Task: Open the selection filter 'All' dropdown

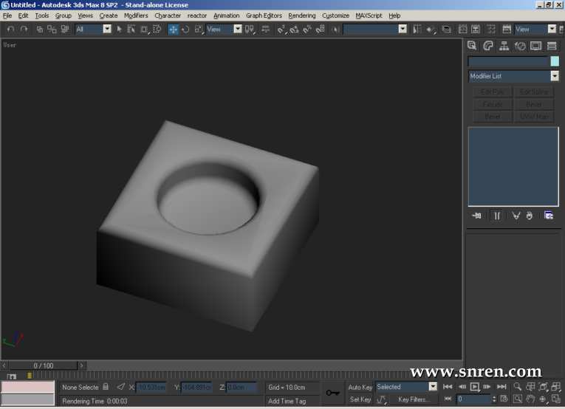Action: pos(106,30)
